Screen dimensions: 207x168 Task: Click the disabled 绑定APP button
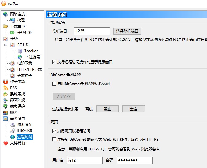click(64, 96)
